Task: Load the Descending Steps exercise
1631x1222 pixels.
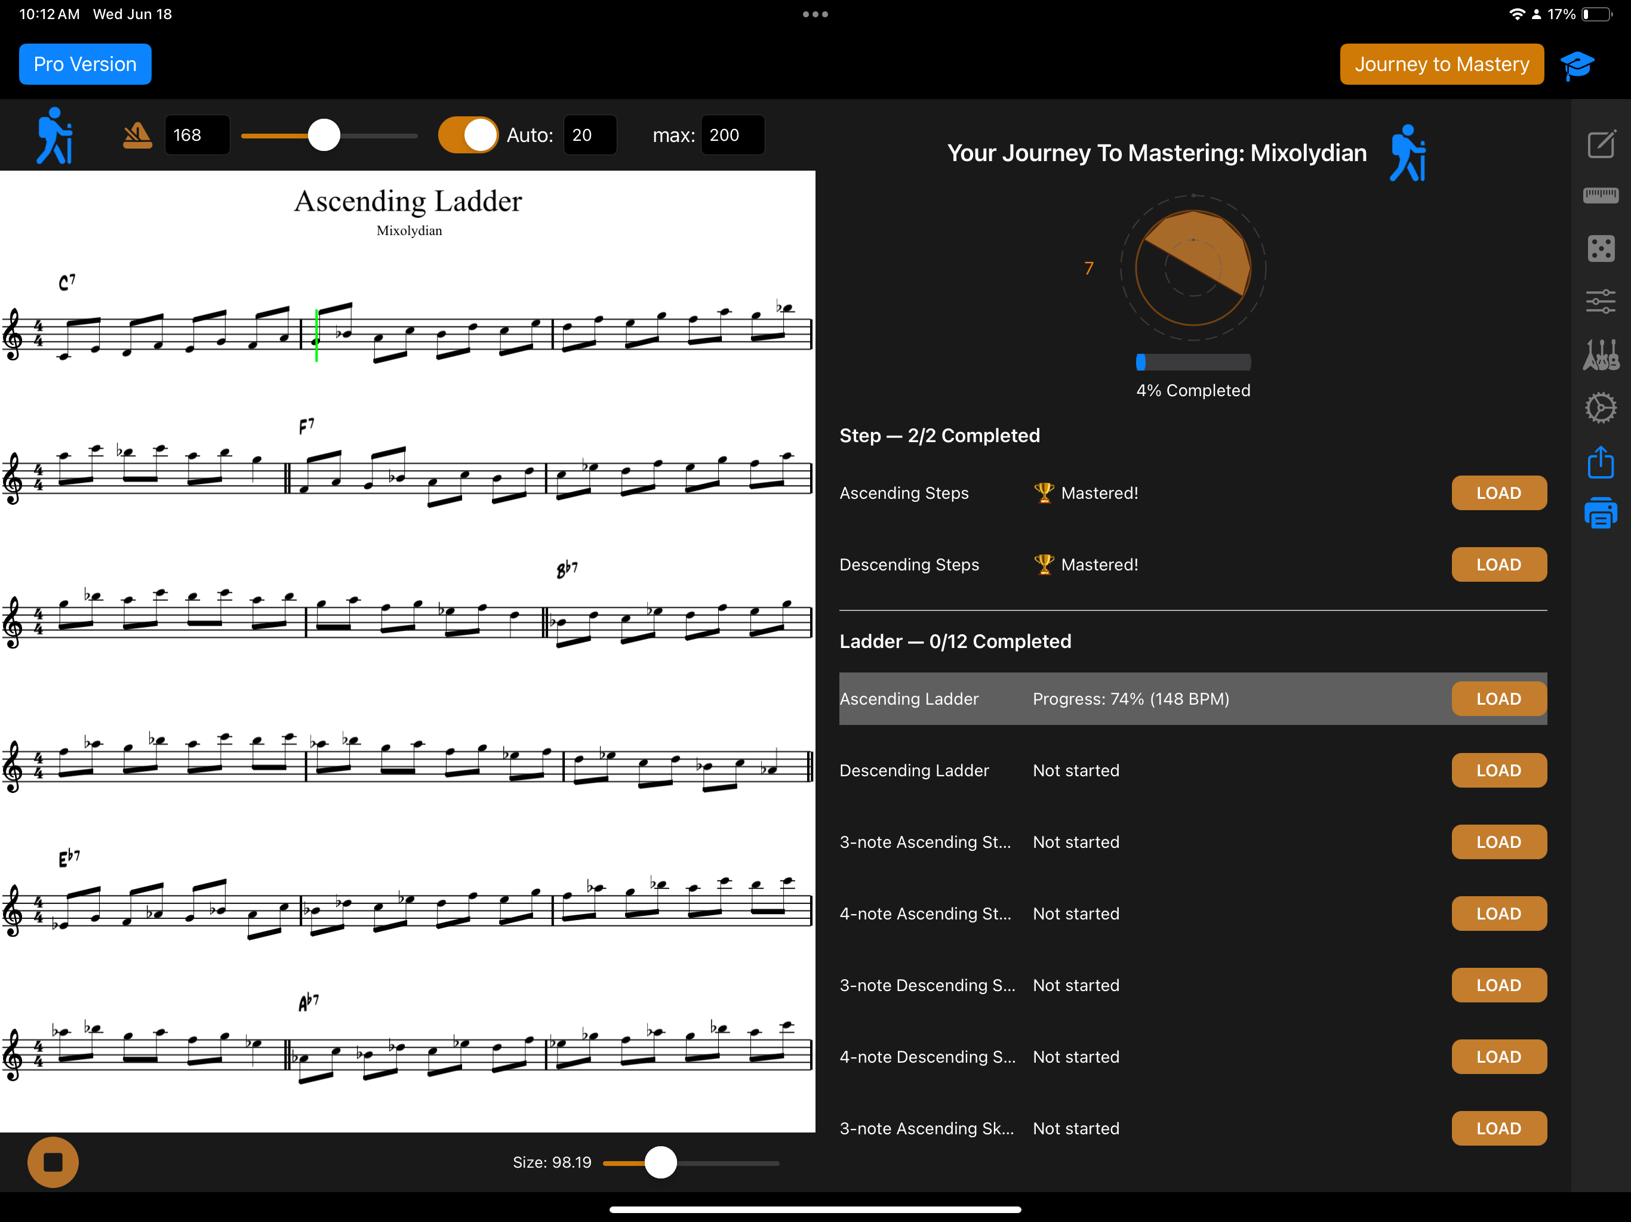Action: (x=1499, y=564)
